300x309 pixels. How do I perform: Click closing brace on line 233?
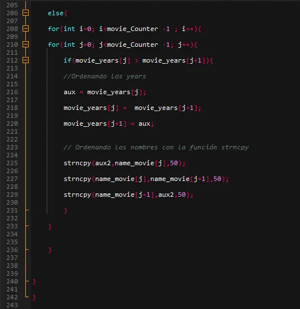(x=50, y=227)
